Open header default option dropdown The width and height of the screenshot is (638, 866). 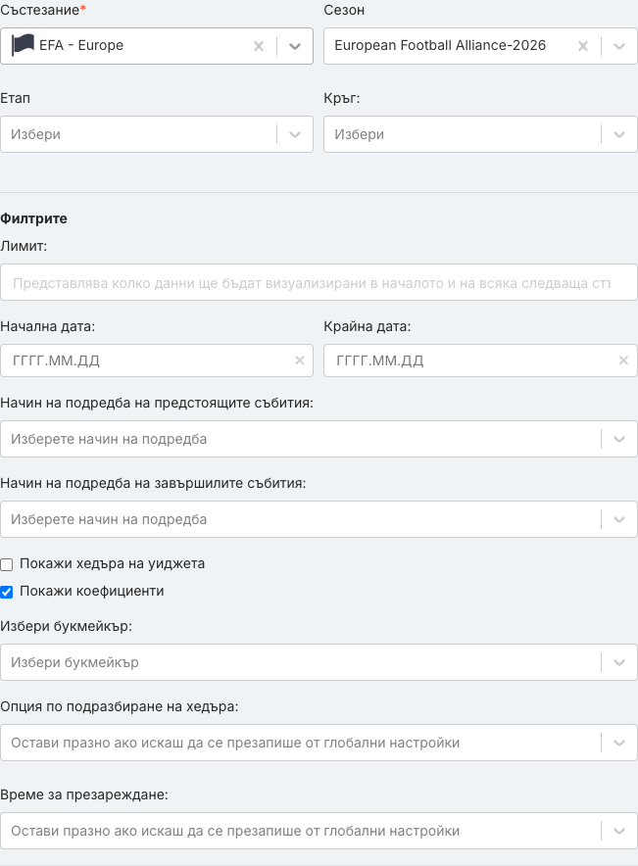[319, 743]
